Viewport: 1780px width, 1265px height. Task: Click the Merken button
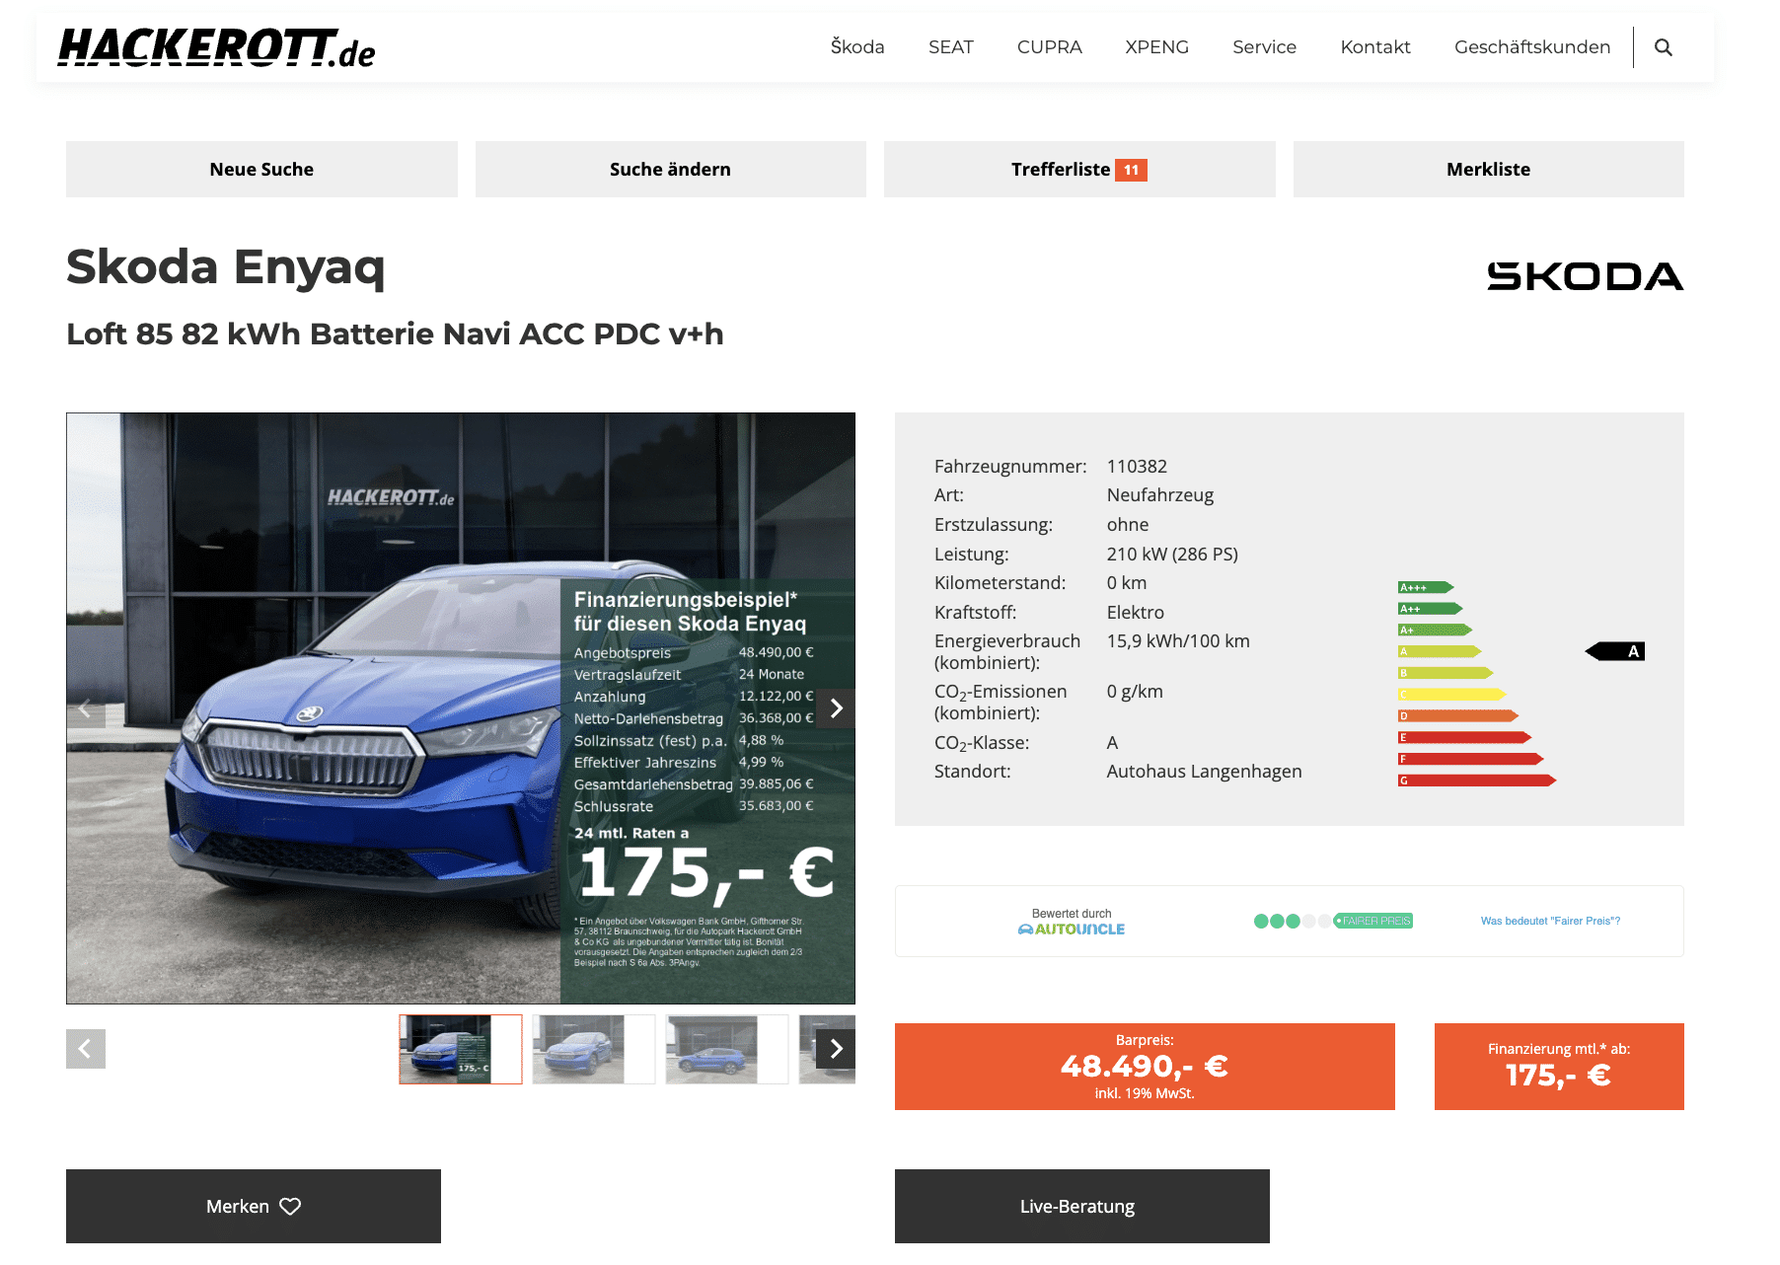pos(254,1206)
